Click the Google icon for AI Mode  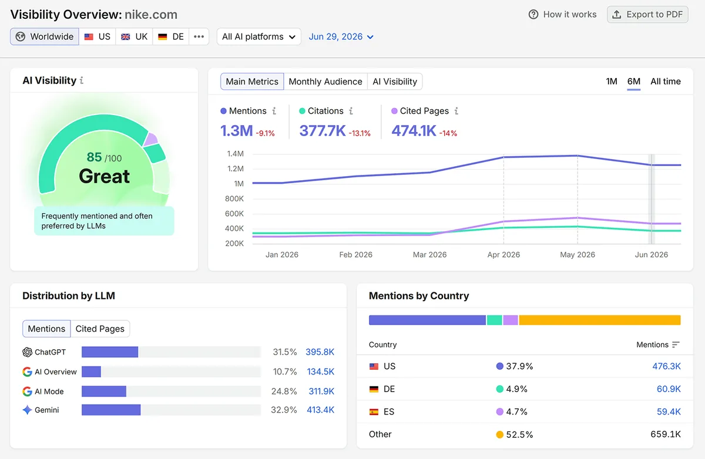click(x=27, y=392)
